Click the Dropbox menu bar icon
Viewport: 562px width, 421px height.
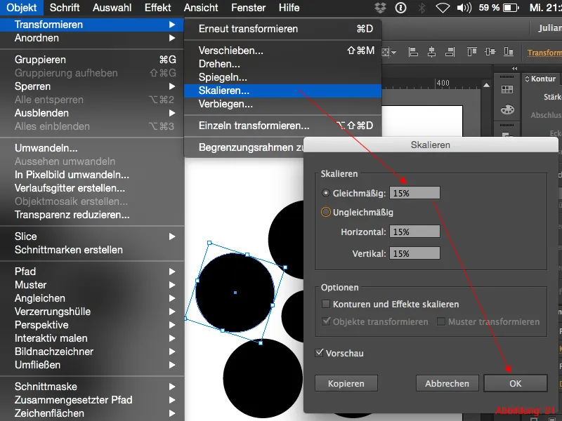pos(380,8)
